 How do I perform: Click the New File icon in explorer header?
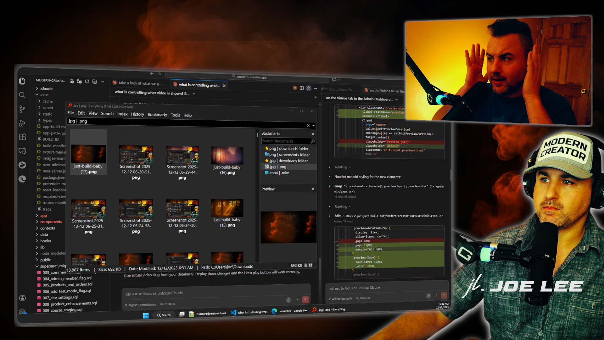pyautogui.click(x=72, y=81)
